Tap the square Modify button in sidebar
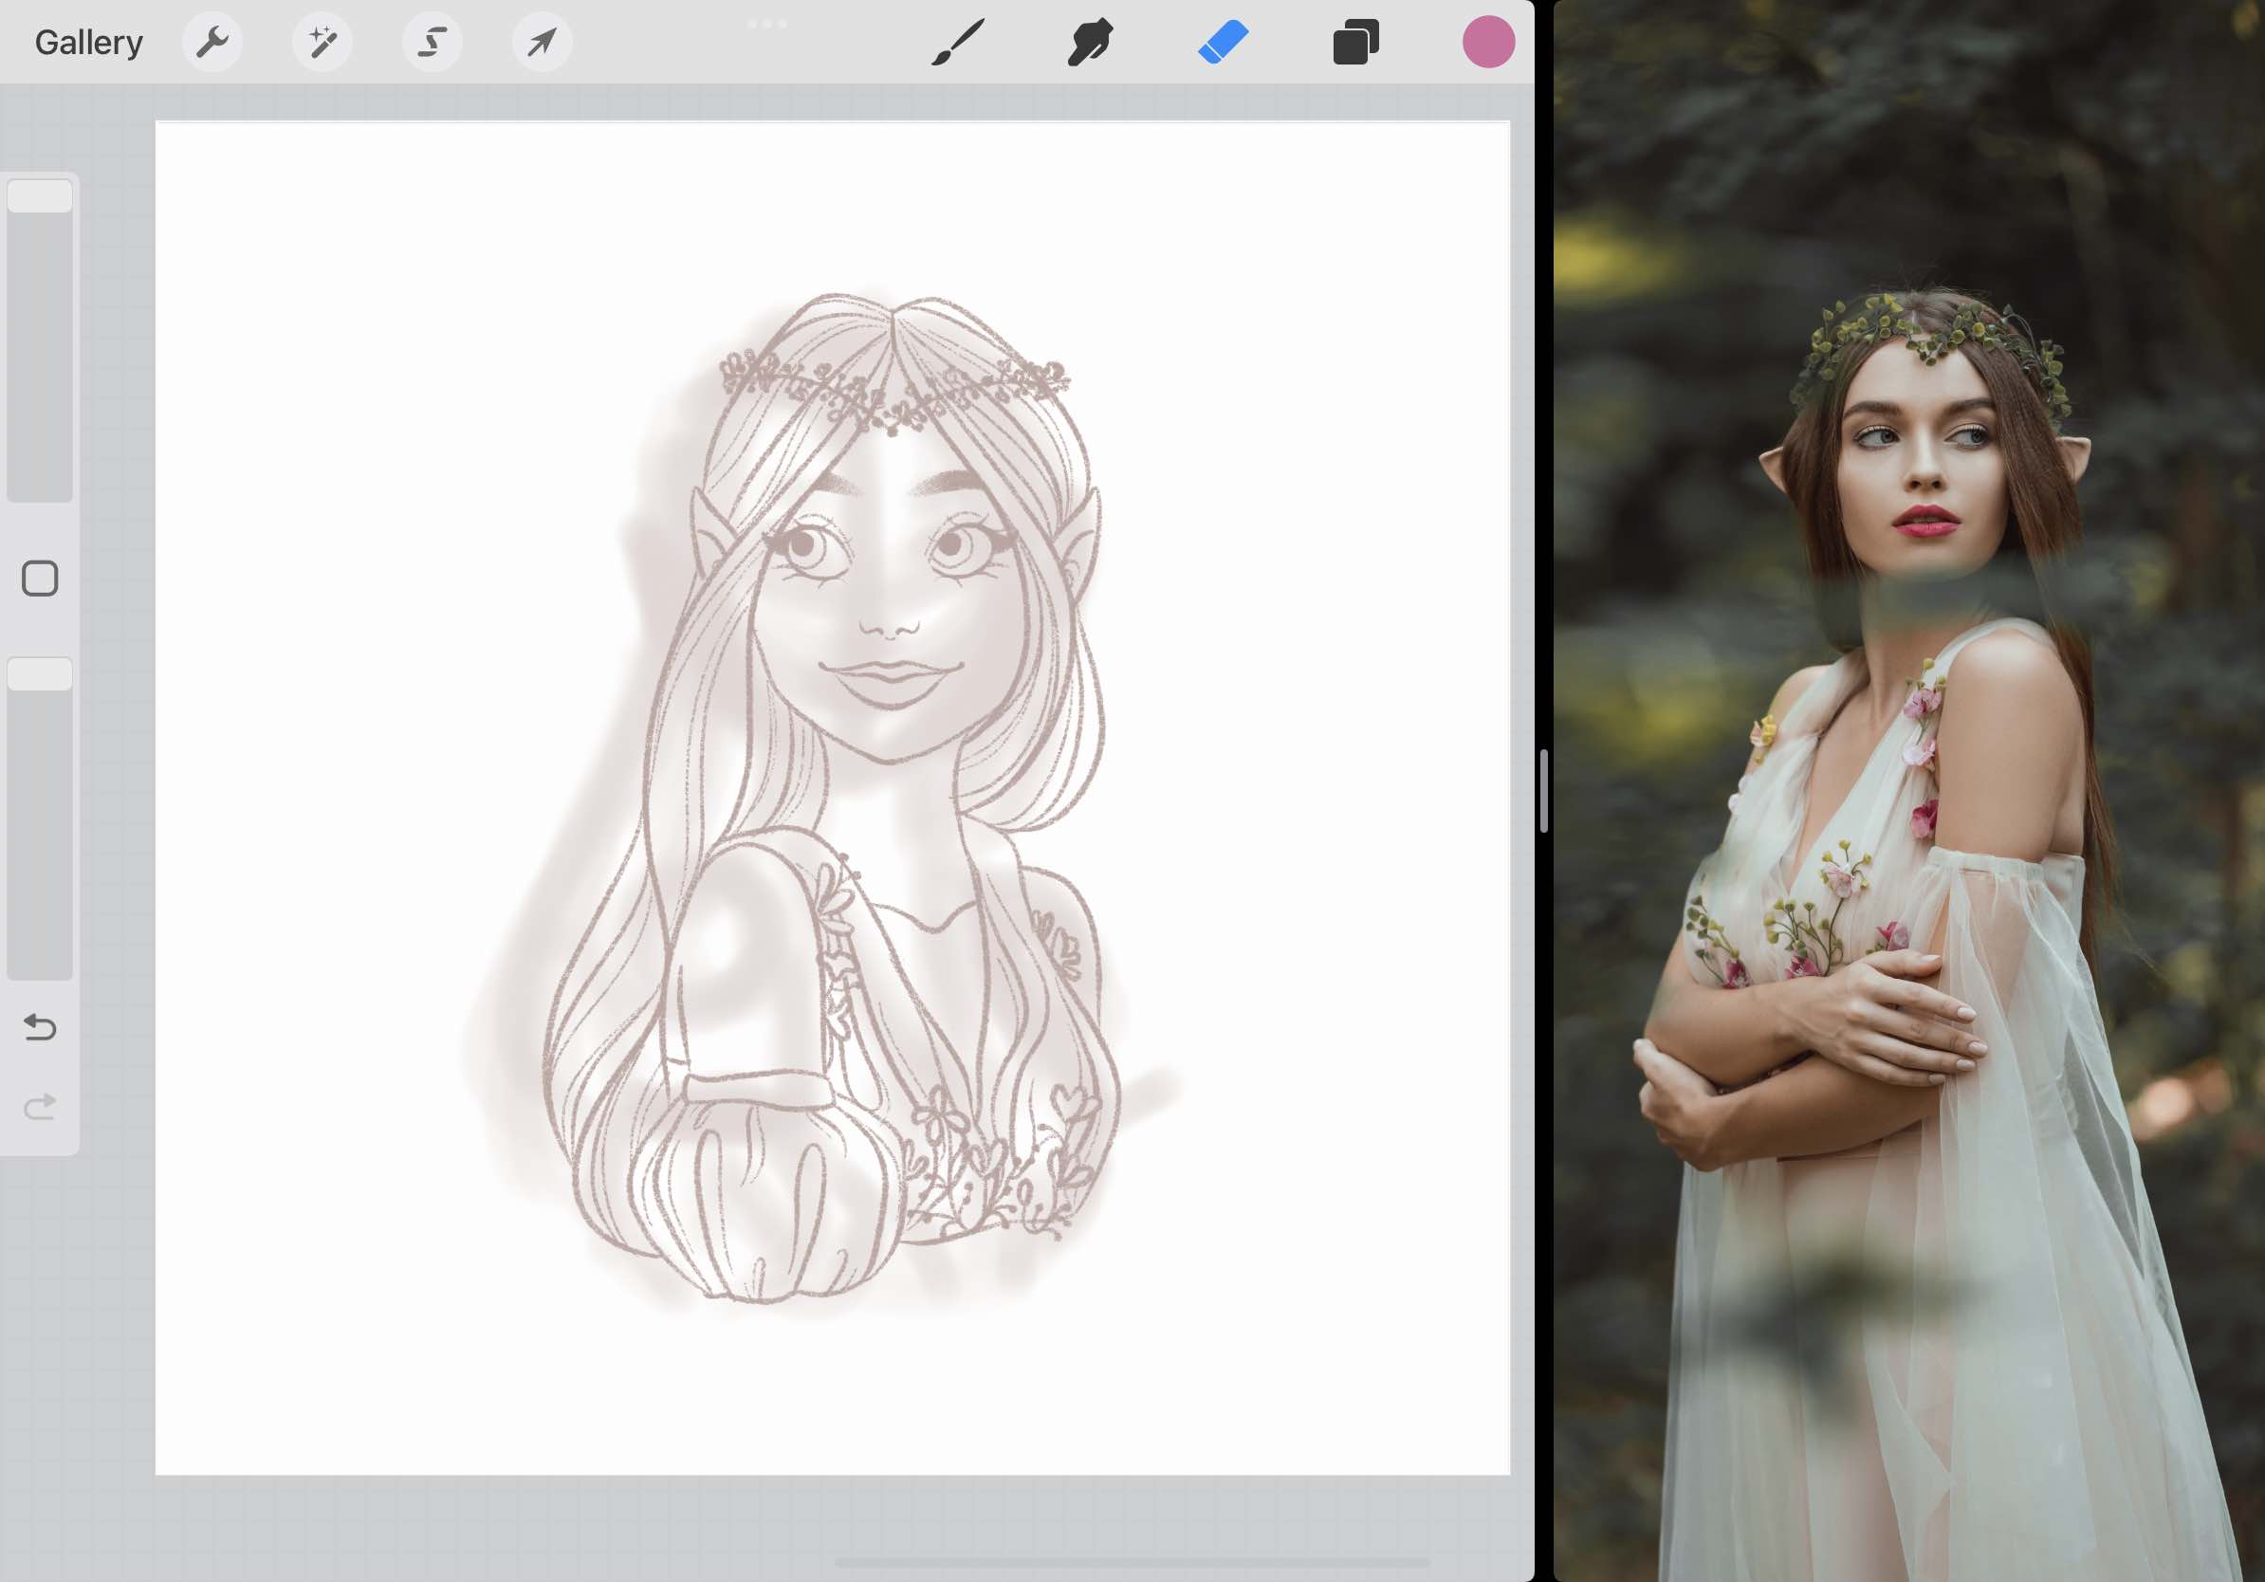2265x1582 pixels. click(x=40, y=579)
